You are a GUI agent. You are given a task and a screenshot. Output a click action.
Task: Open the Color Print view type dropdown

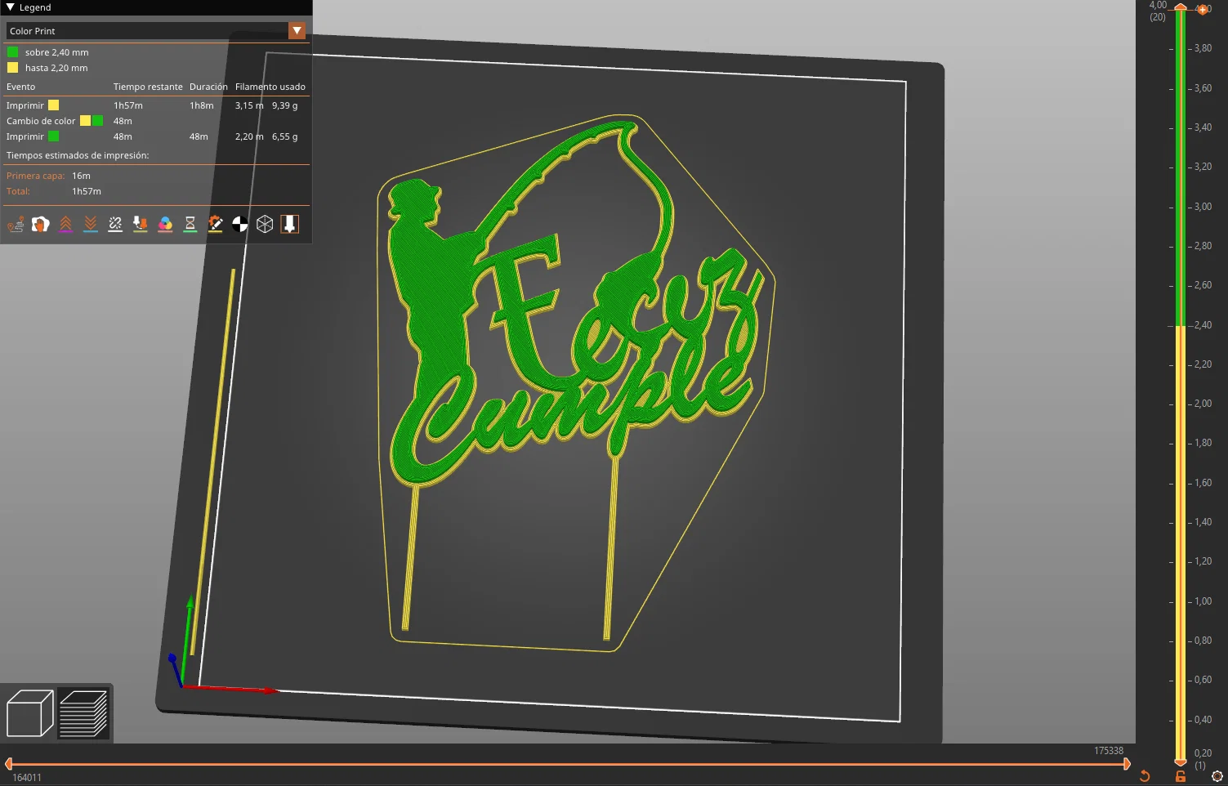[297, 31]
